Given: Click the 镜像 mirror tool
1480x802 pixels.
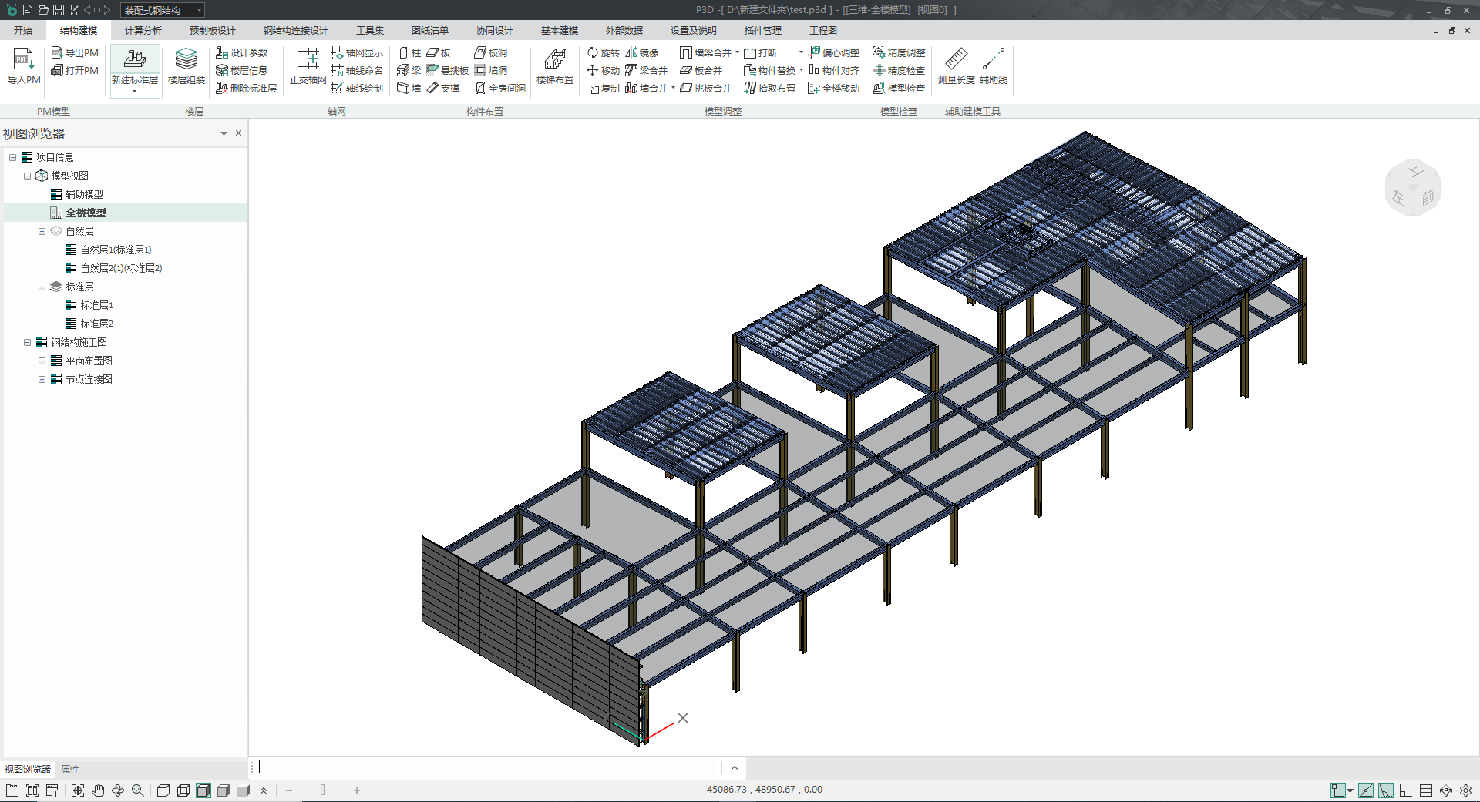Looking at the screenshot, I should pyautogui.click(x=642, y=52).
